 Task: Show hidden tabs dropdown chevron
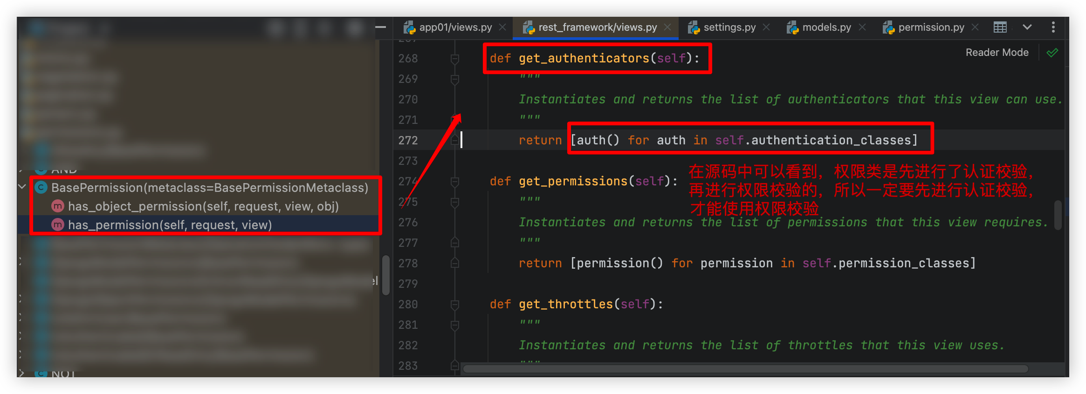click(1027, 27)
